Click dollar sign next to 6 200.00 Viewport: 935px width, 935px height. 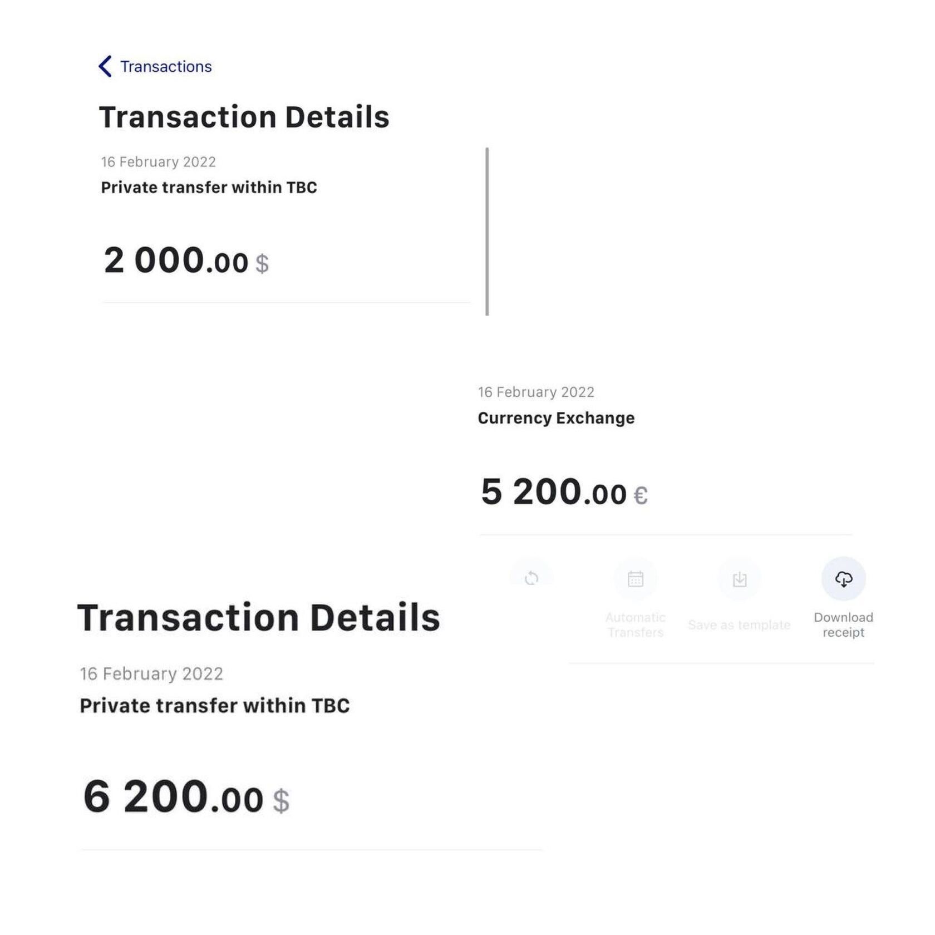tap(281, 801)
